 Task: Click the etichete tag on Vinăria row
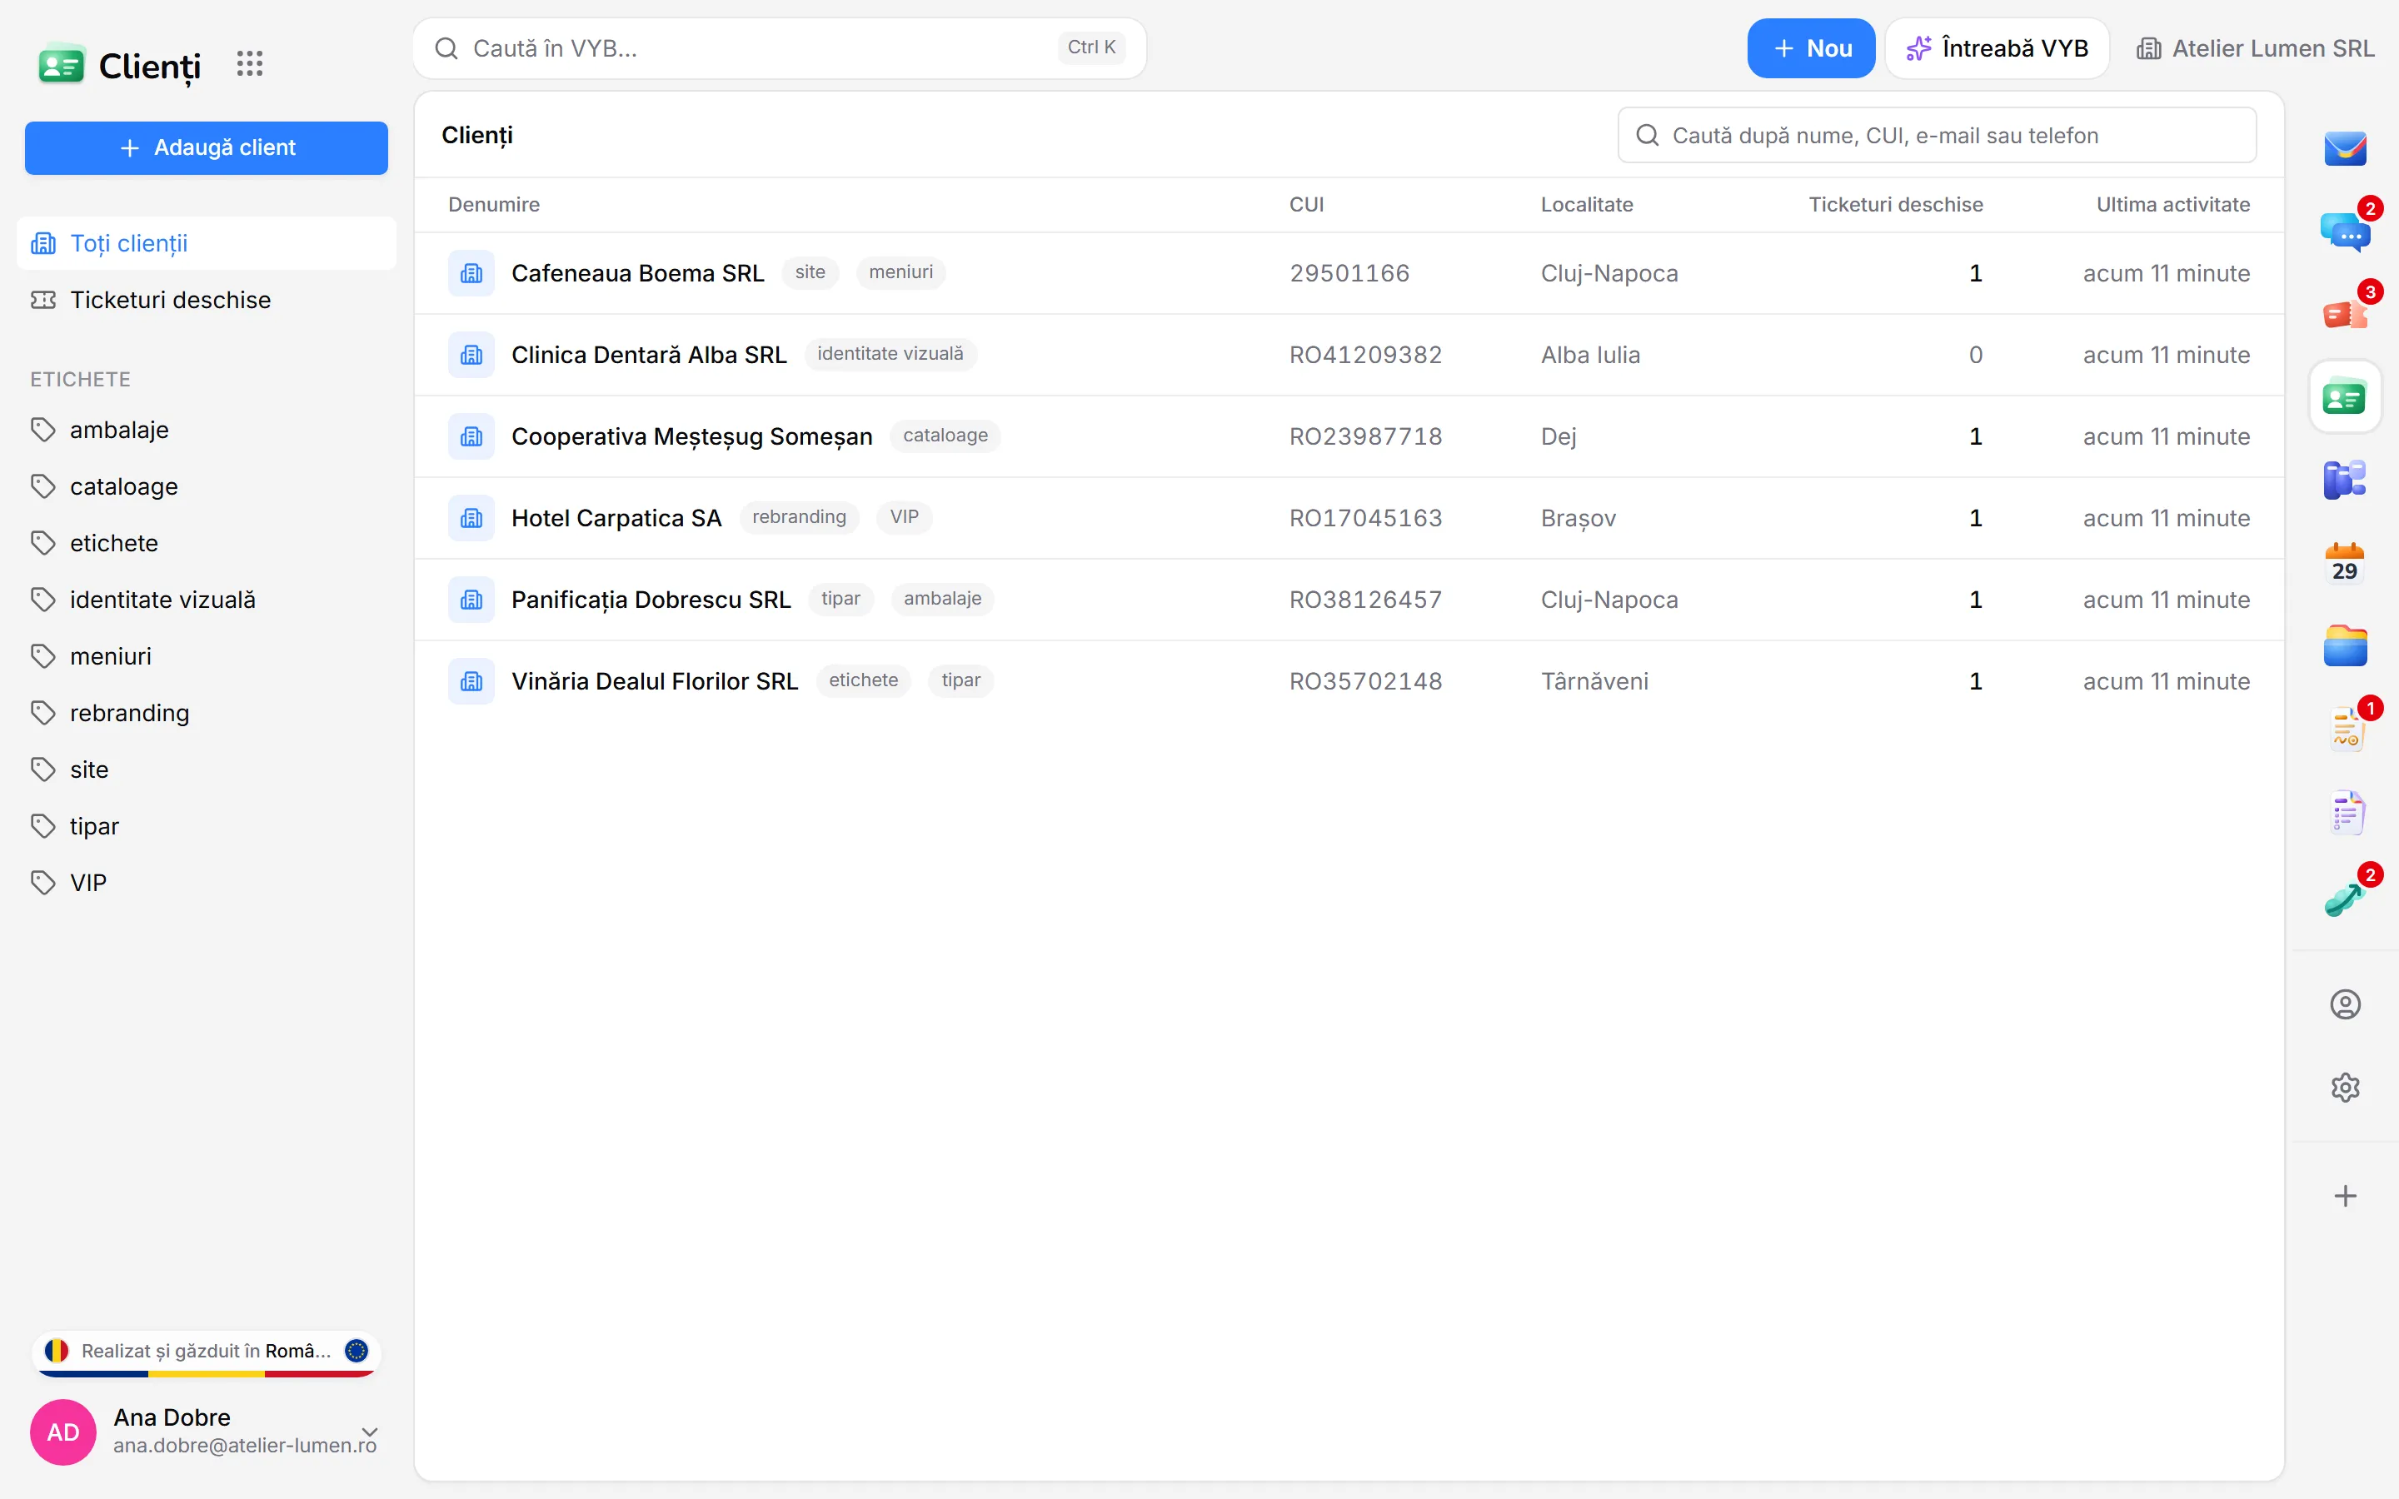pos(862,681)
